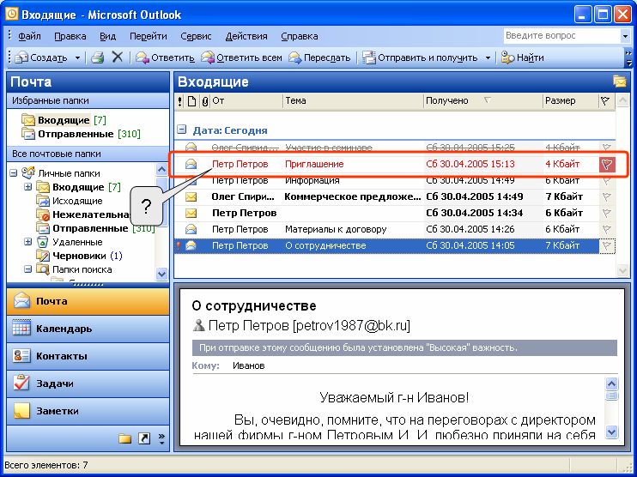Open the help question box dropdown arrow
637x477 pixels.
pyautogui.click(x=625, y=36)
